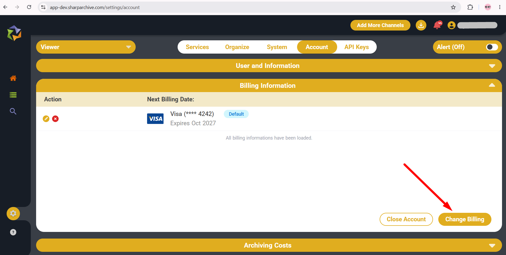The height and width of the screenshot is (255, 506).
Task: Click the Default badge on the Visa card
Action: [236, 114]
